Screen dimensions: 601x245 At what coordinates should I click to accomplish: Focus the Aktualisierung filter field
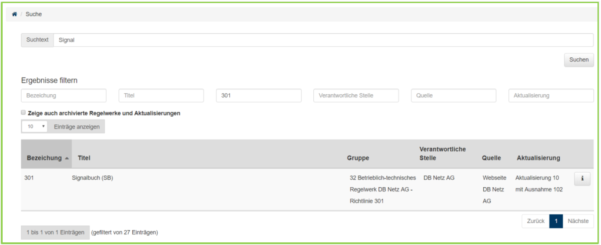pos(551,96)
